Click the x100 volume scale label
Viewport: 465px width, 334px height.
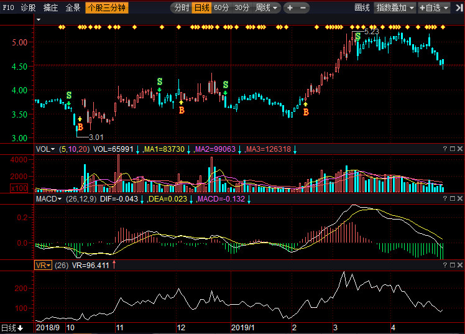pyautogui.click(x=19, y=188)
